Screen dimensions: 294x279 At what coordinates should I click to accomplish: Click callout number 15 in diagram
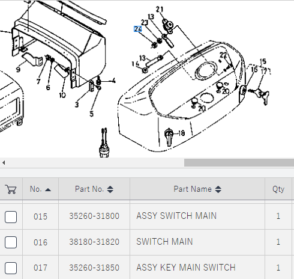263,61
